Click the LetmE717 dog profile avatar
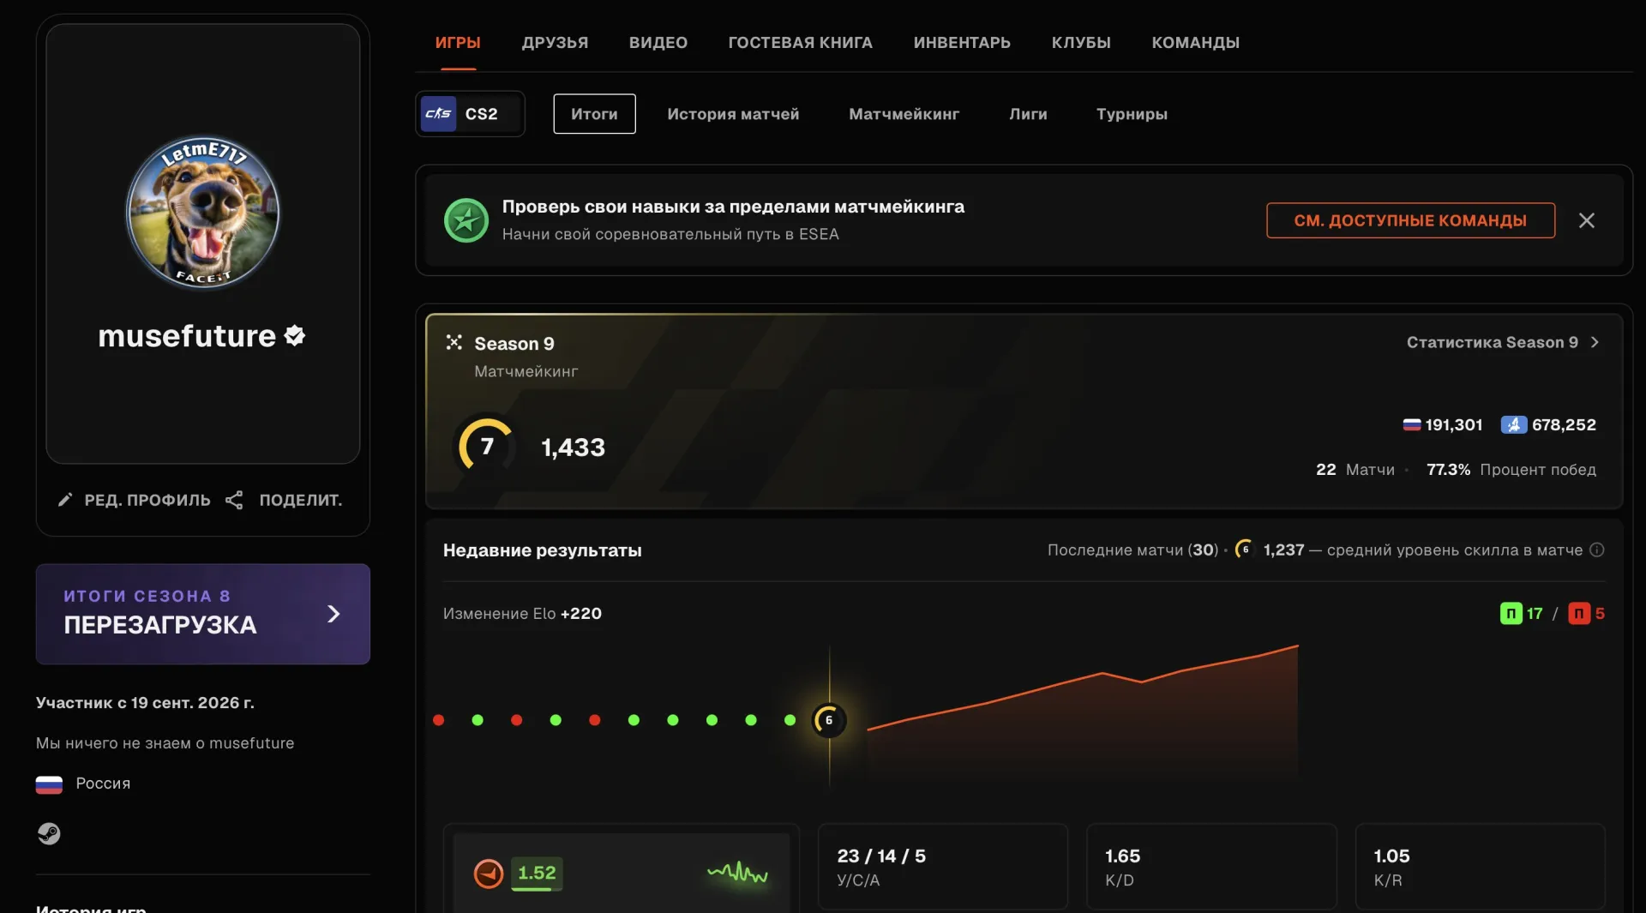This screenshot has width=1646, height=913. pos(202,212)
